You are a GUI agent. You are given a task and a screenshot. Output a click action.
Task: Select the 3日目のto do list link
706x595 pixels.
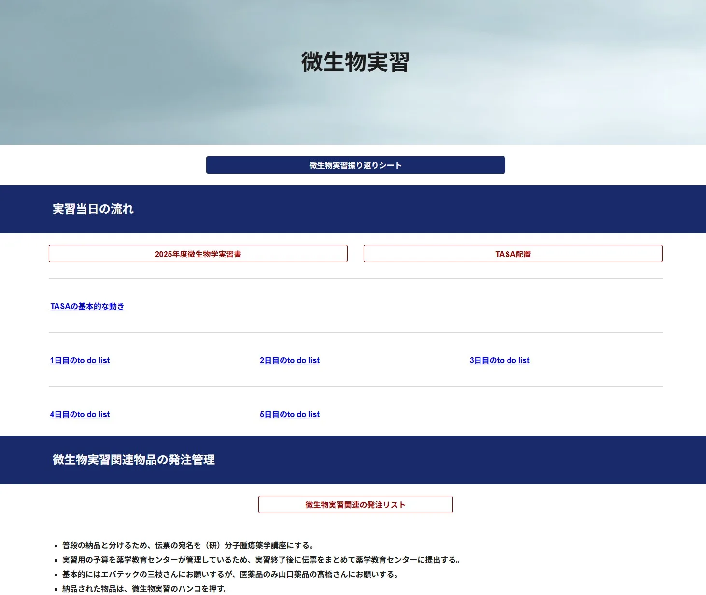(x=499, y=360)
